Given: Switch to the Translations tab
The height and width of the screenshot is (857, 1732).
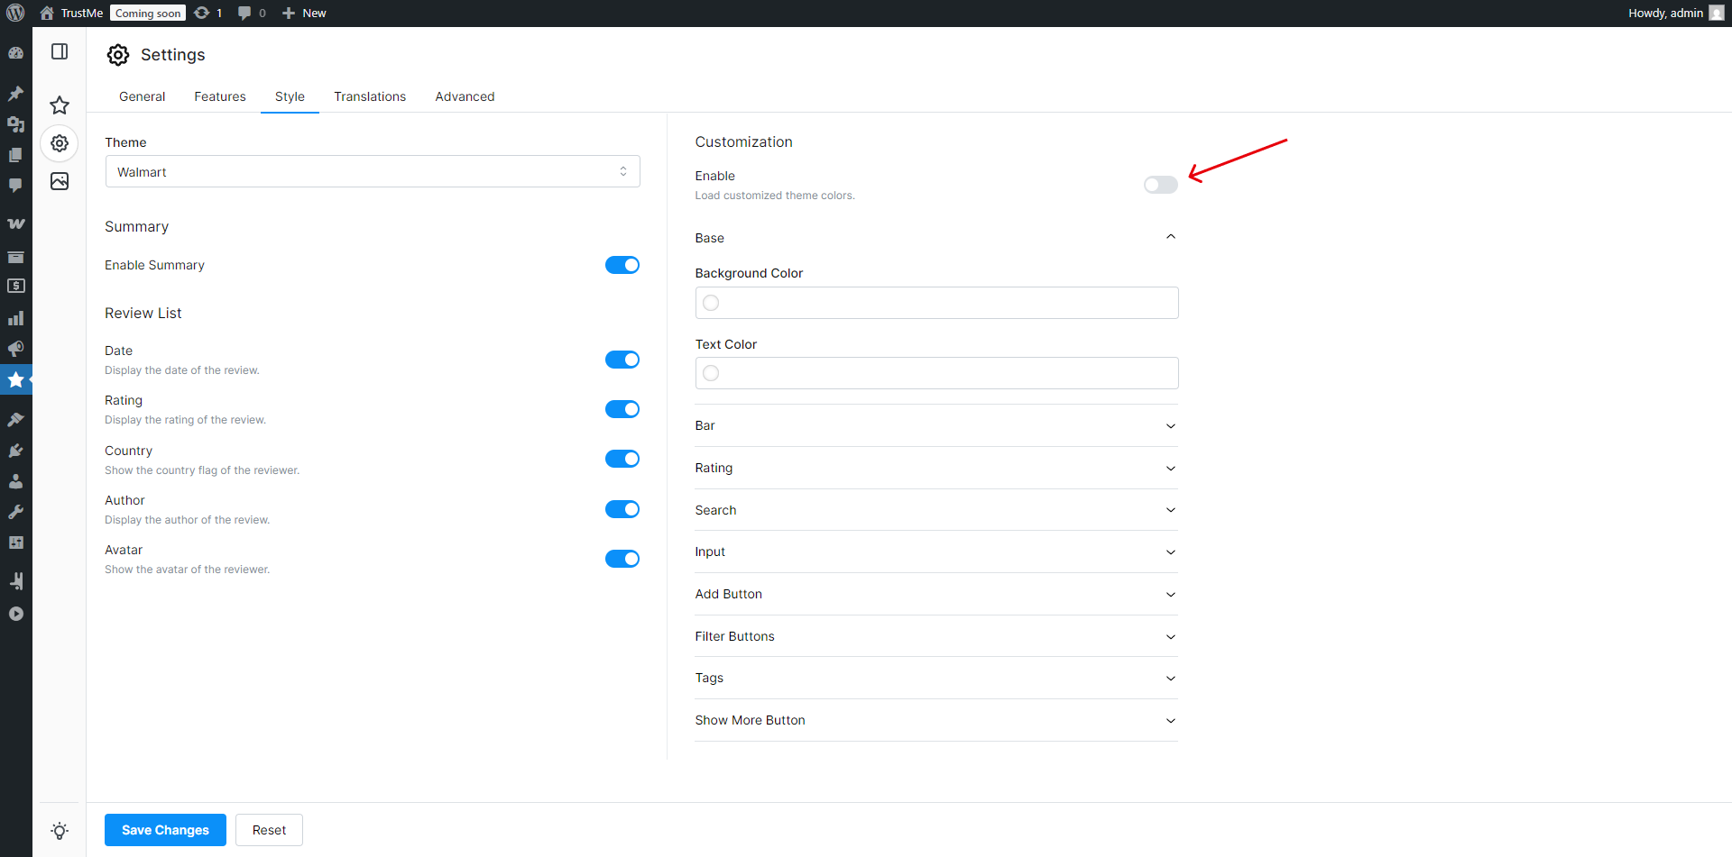Looking at the screenshot, I should coord(370,96).
